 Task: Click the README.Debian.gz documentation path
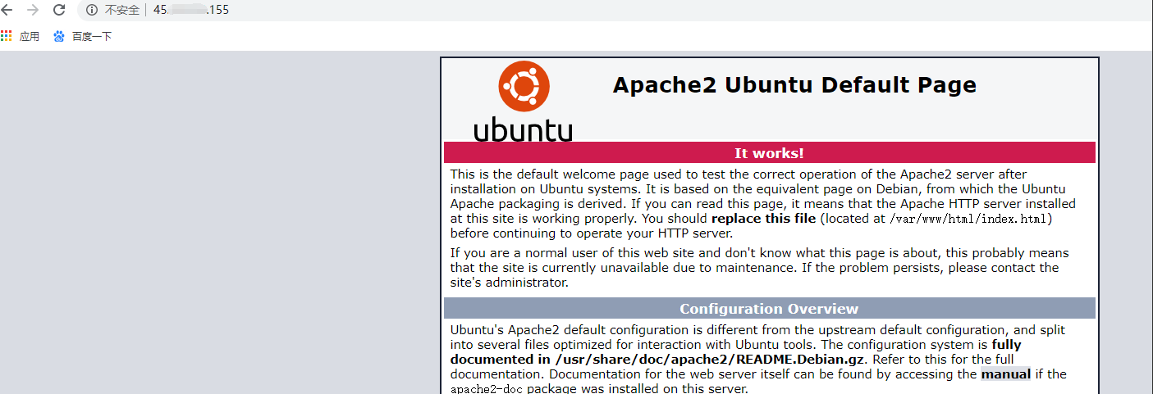[x=674, y=360]
